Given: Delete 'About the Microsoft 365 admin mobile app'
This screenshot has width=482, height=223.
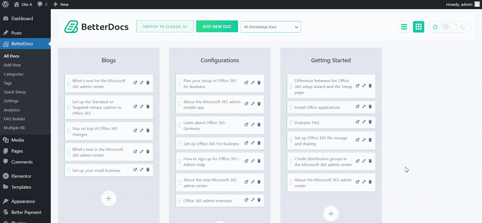Looking at the screenshot, I should click(259, 104).
